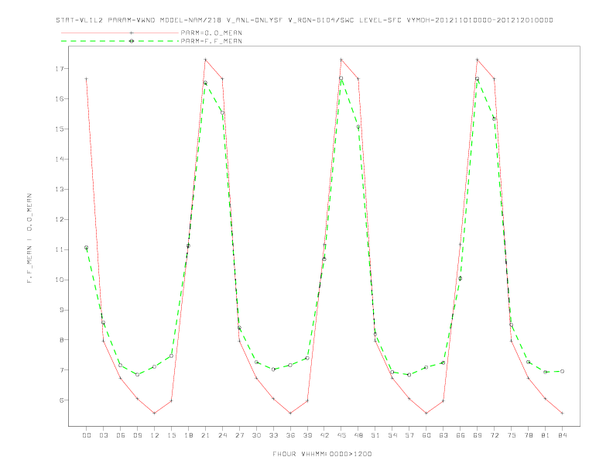Click the y-axis tick value 7
Image resolution: width=613 pixels, height=474 pixels.
tap(61, 370)
